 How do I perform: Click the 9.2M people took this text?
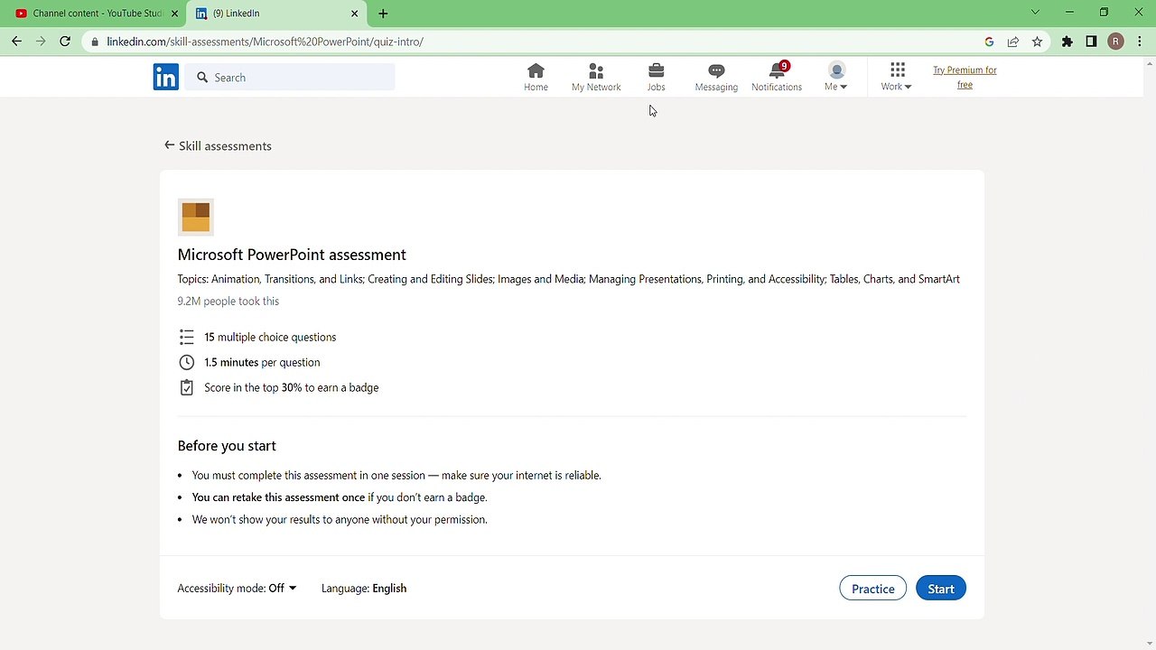(228, 302)
